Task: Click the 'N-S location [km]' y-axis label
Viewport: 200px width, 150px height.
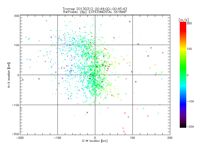Action: [9, 75]
